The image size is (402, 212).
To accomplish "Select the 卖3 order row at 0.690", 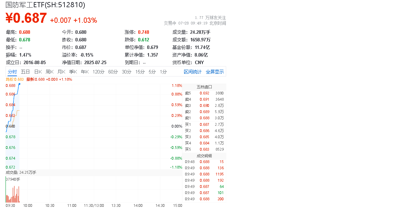I will coord(204,105).
